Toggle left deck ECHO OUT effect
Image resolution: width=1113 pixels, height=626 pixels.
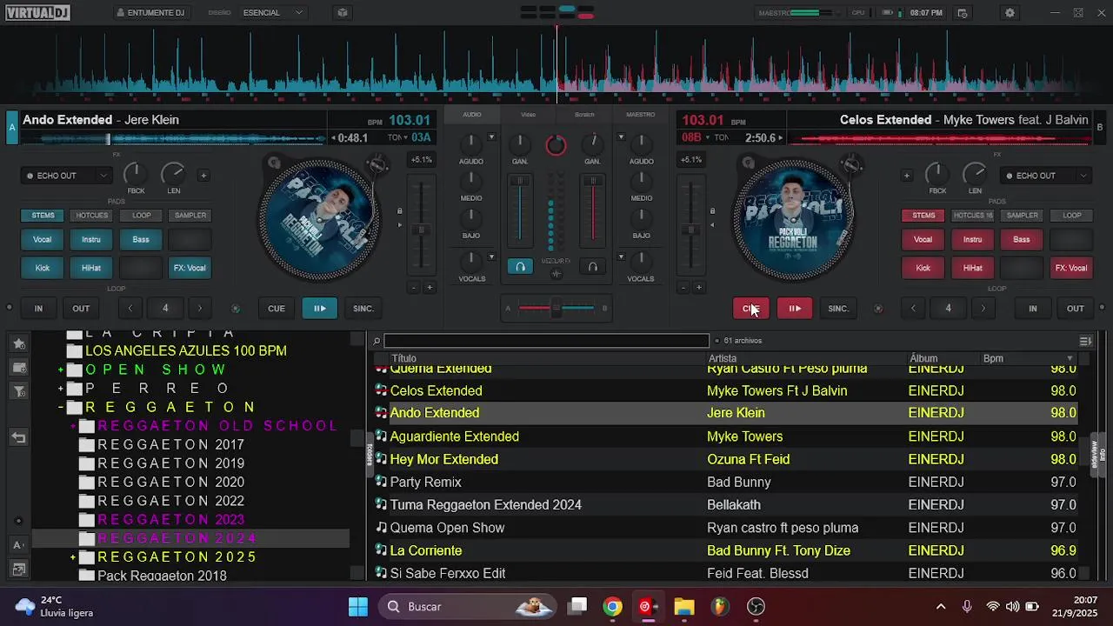coord(57,176)
